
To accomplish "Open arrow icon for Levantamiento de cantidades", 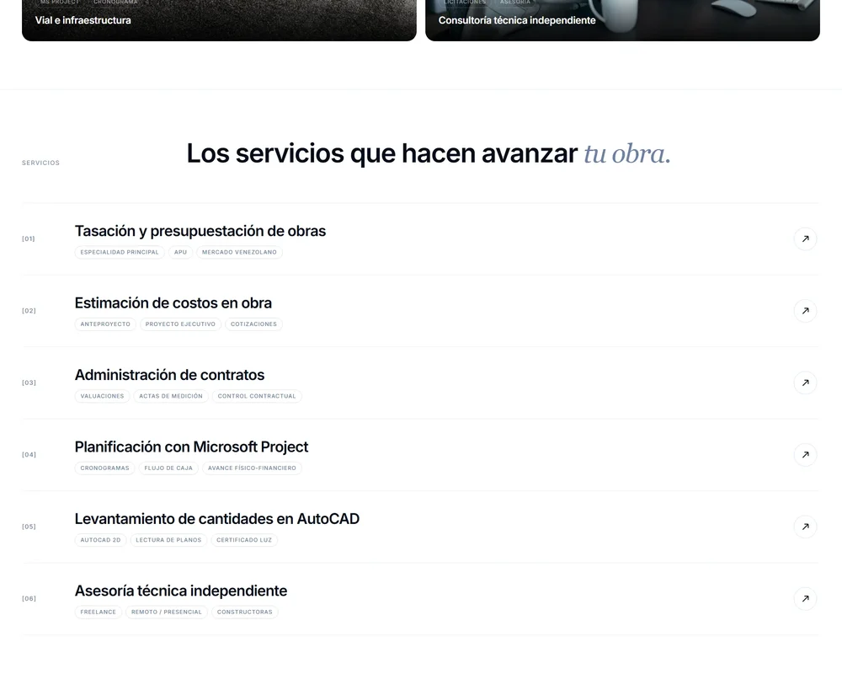I will 805,527.
